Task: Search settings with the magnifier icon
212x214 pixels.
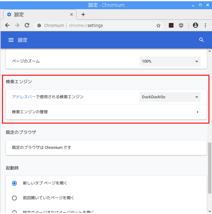Action: tap(201, 40)
